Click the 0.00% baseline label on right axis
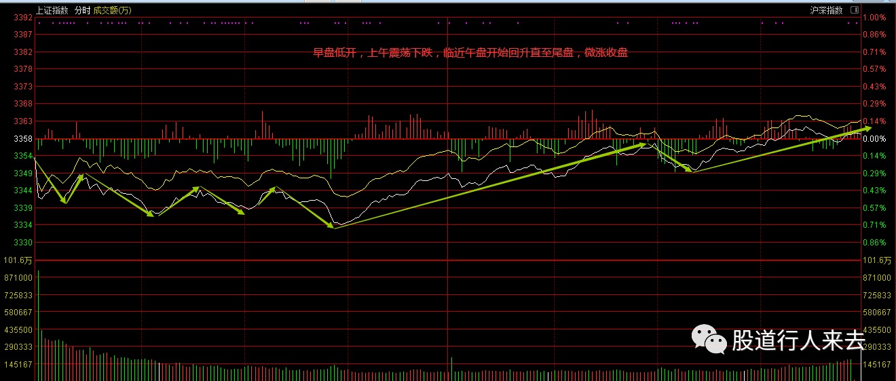The height and width of the screenshot is (381, 896). [x=874, y=139]
